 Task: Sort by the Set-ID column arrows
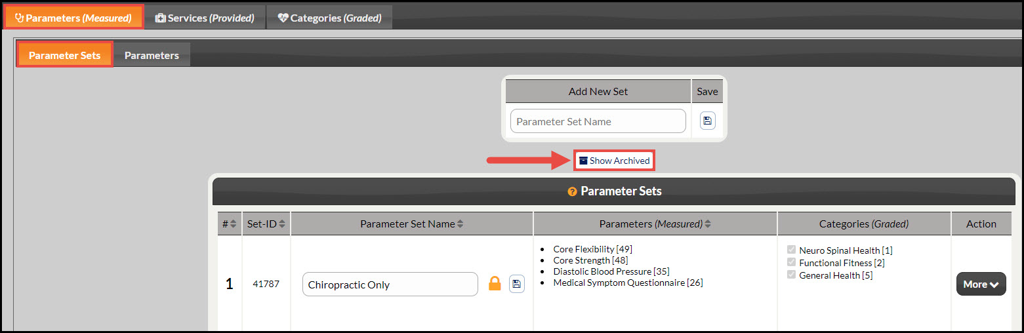point(282,224)
